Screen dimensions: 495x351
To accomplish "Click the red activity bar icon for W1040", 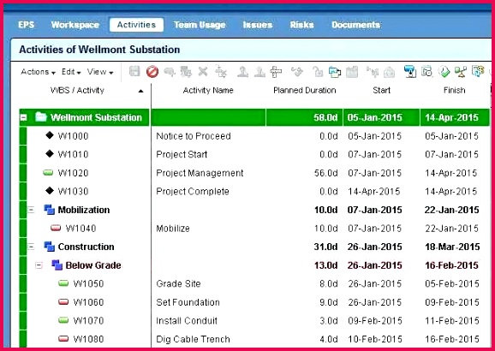I will point(56,228).
